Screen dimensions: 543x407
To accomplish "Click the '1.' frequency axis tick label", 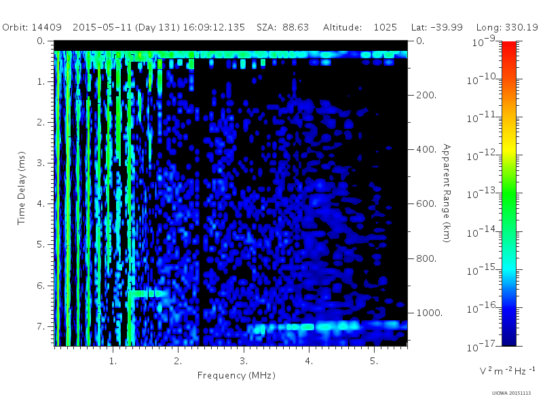I will click(113, 362).
